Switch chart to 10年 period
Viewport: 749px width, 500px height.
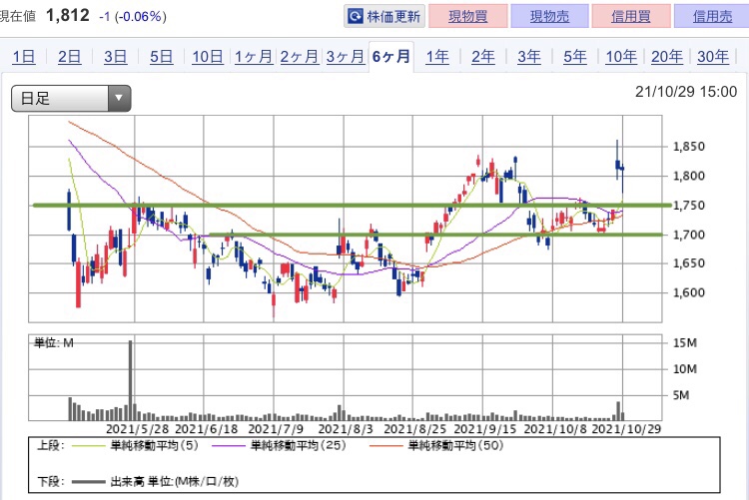[x=621, y=56]
